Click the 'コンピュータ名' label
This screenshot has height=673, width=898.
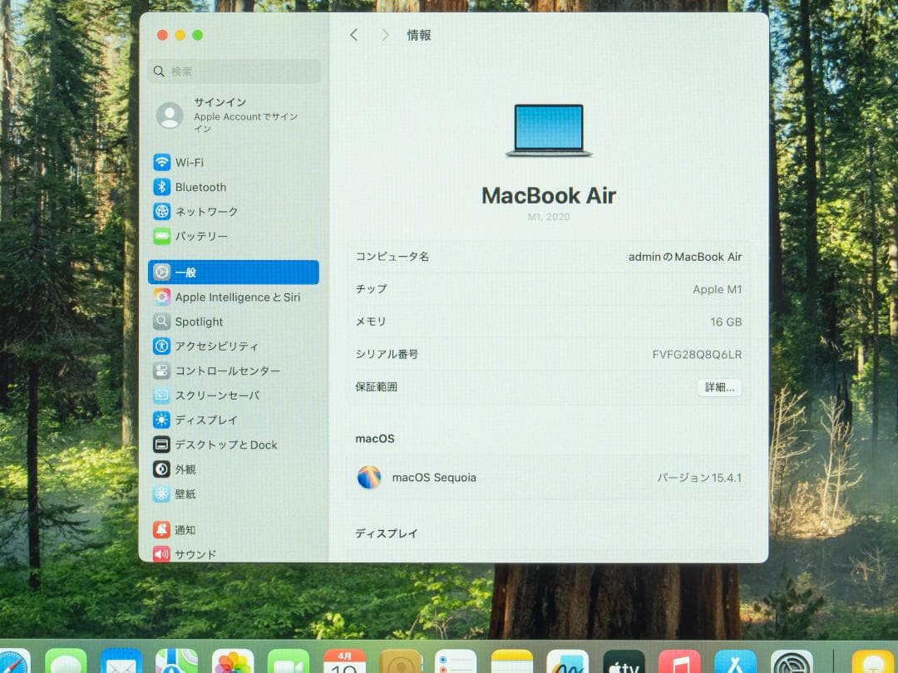pos(392,257)
